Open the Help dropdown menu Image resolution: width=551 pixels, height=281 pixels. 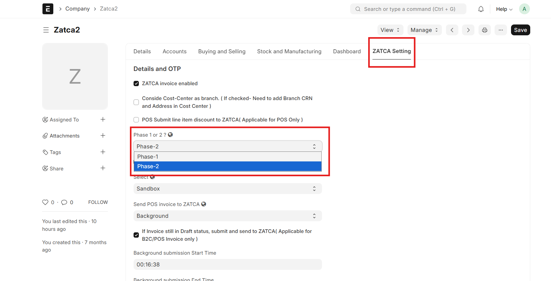point(504,9)
